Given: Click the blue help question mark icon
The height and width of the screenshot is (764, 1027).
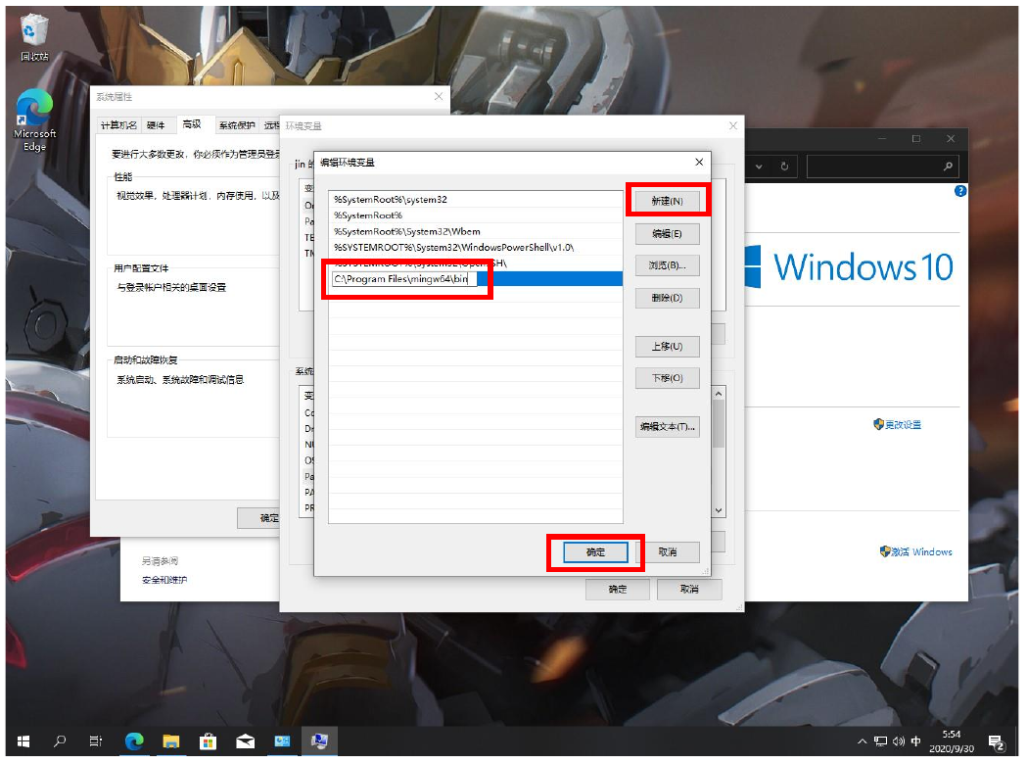Looking at the screenshot, I should click(959, 191).
